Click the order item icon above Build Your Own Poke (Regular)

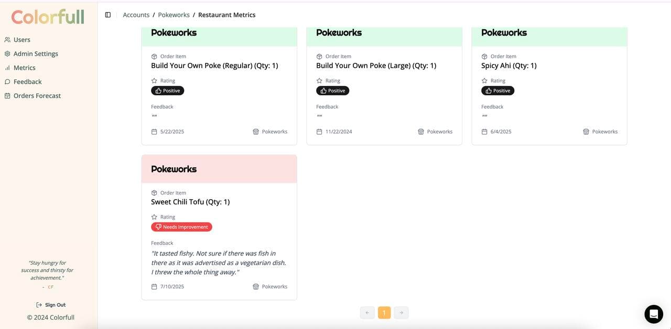coord(154,56)
